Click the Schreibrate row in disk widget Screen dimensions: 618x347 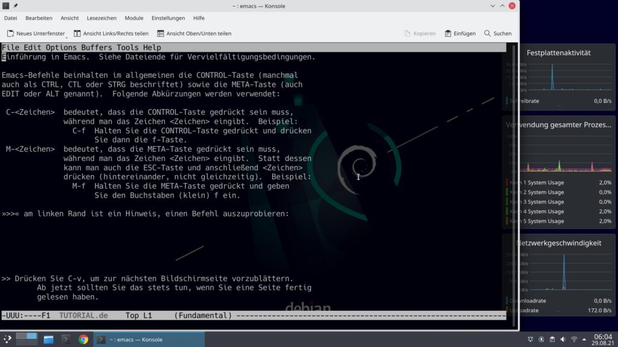[x=559, y=101]
